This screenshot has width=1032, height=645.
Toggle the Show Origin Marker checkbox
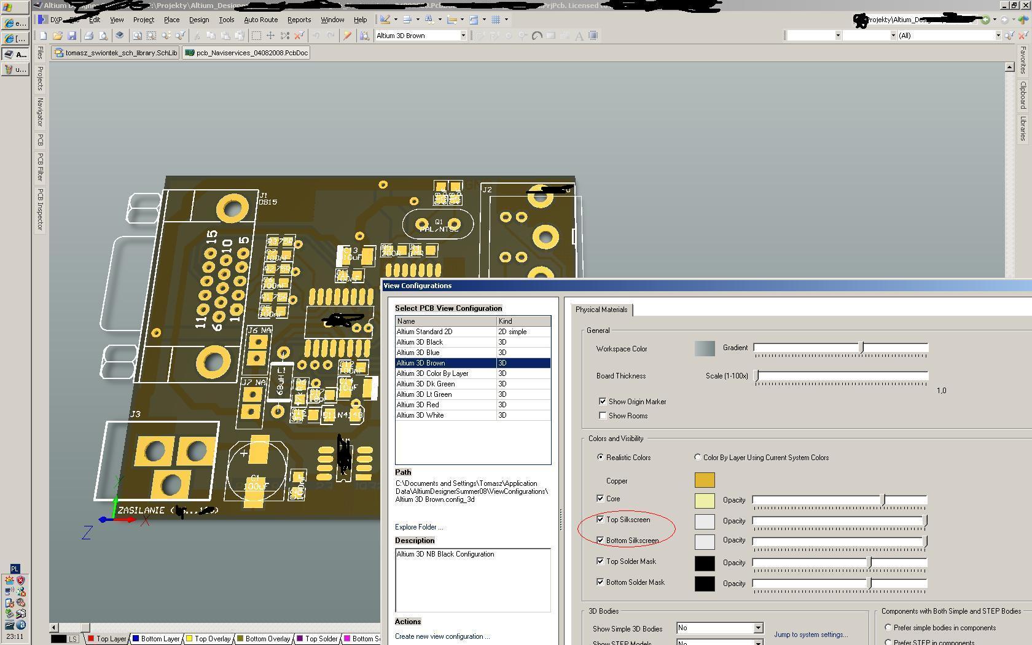tap(603, 401)
